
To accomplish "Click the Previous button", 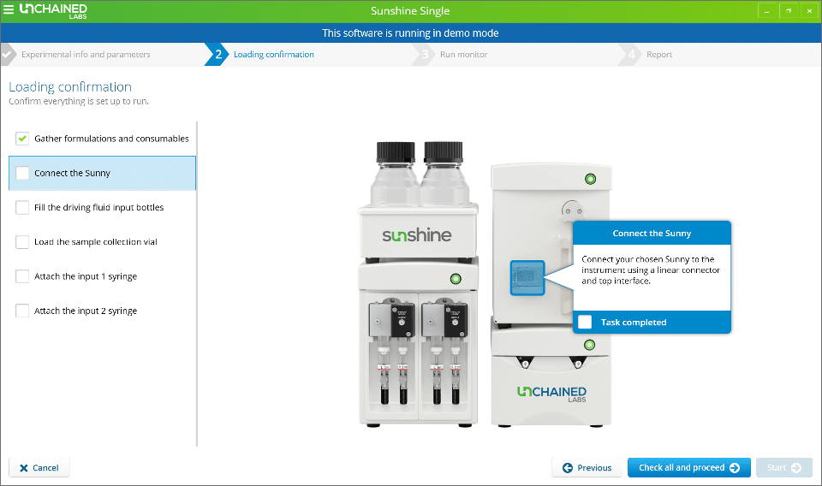I will coord(587,468).
